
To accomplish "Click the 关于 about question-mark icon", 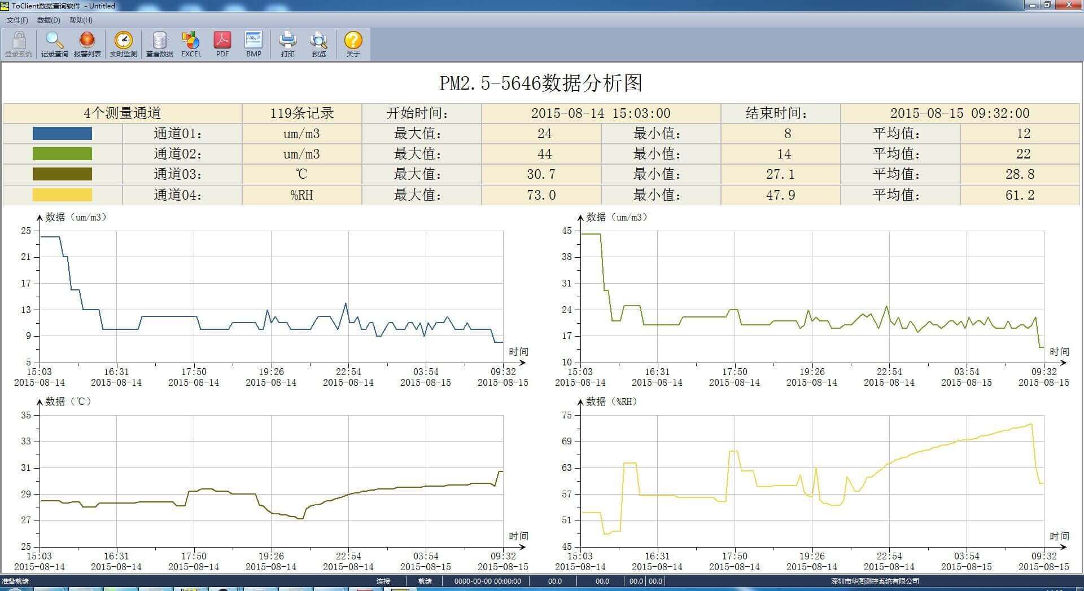I will tap(353, 44).
